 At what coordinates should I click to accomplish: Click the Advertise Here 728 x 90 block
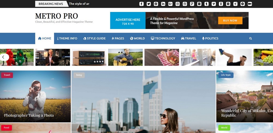[128, 20]
